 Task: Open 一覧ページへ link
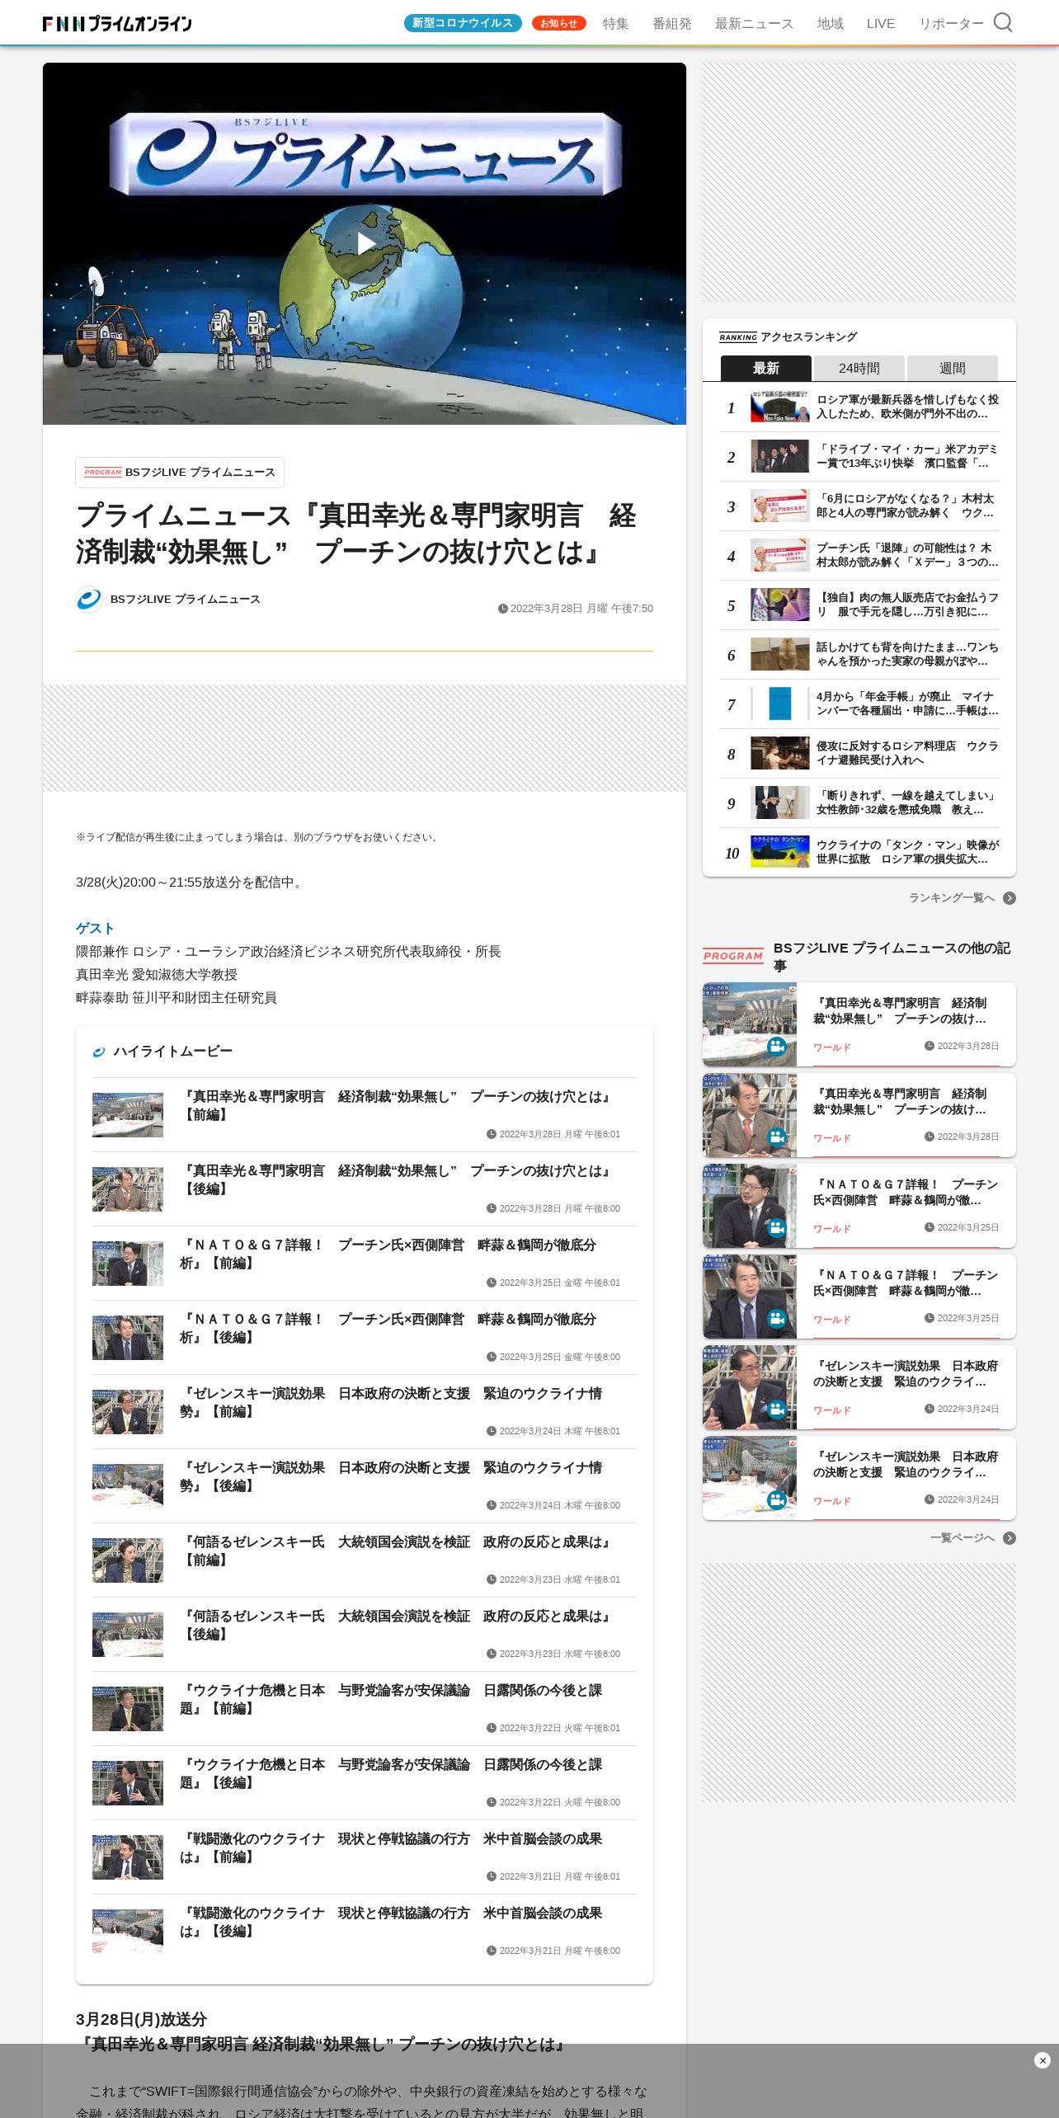point(963,1538)
